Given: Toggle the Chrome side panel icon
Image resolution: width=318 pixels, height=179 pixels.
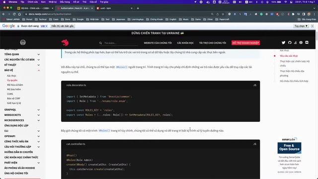Looking at the screenshot, I should point(304,14).
